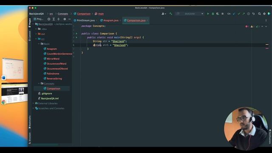Run with coverage from the toolbar
Image resolution: width=272 pixels, height=153 pixels.
pos(218,14)
